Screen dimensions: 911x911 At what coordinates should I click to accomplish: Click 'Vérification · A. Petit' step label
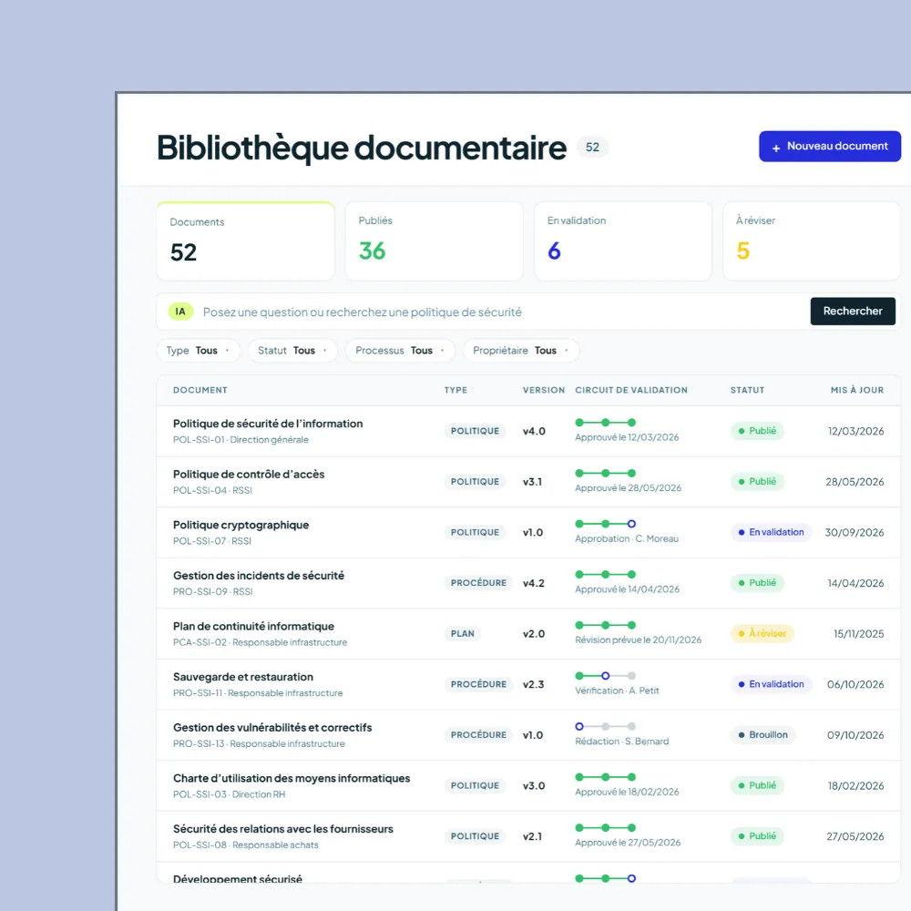pos(617,691)
